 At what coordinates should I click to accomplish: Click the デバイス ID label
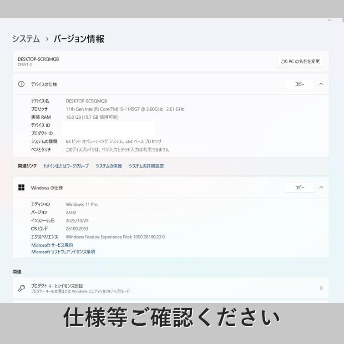pos(40,125)
